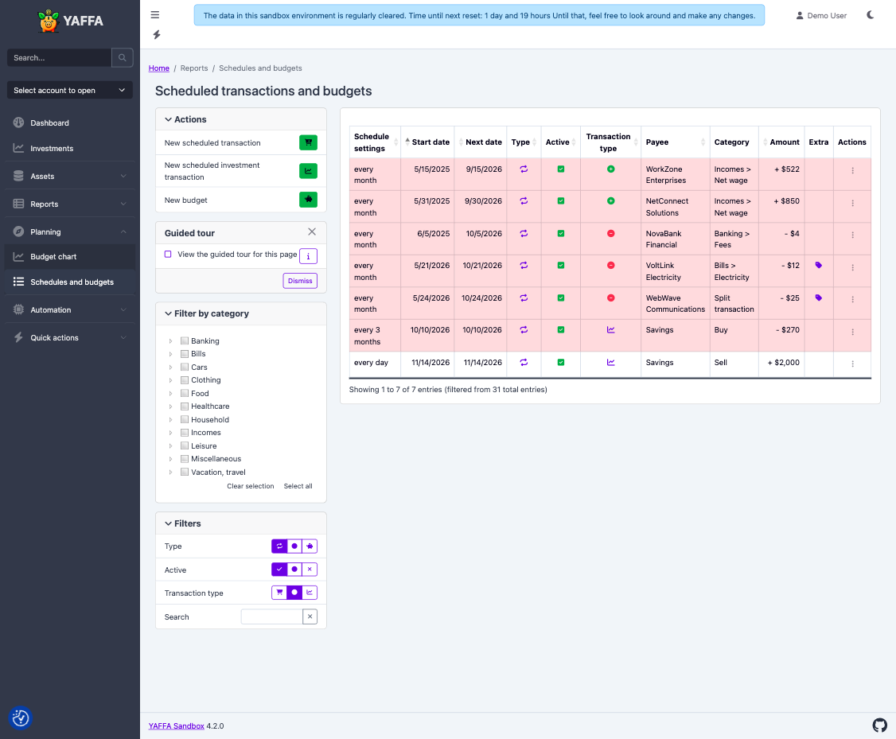The height and width of the screenshot is (739, 896).
Task: Click the hamburger sidebar toggle icon
Action: 155,15
